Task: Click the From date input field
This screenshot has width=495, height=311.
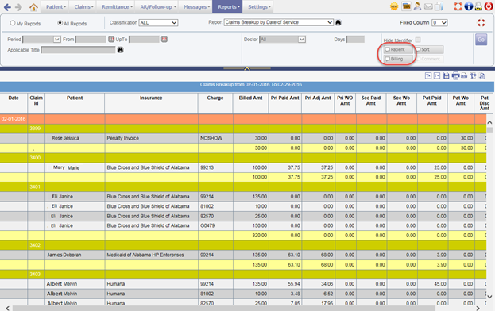Action: click(x=91, y=40)
